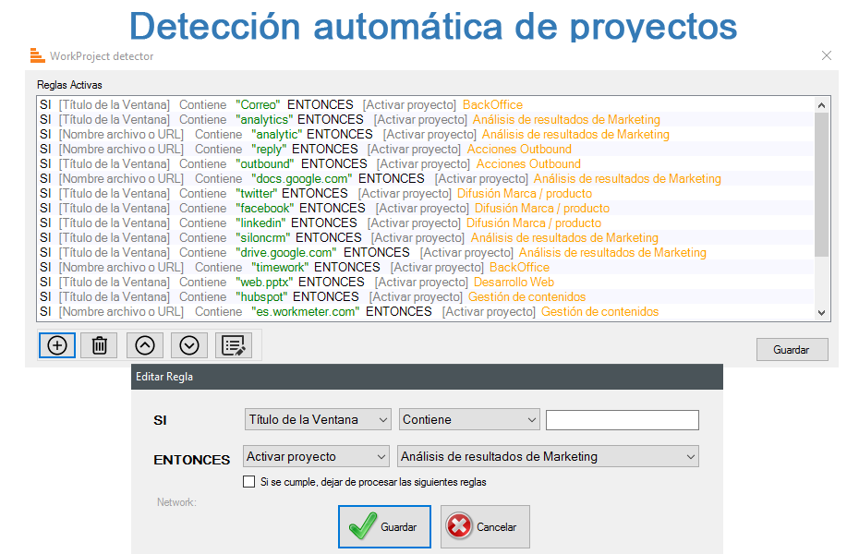Move rule up with the up-arrow icon

click(145, 345)
